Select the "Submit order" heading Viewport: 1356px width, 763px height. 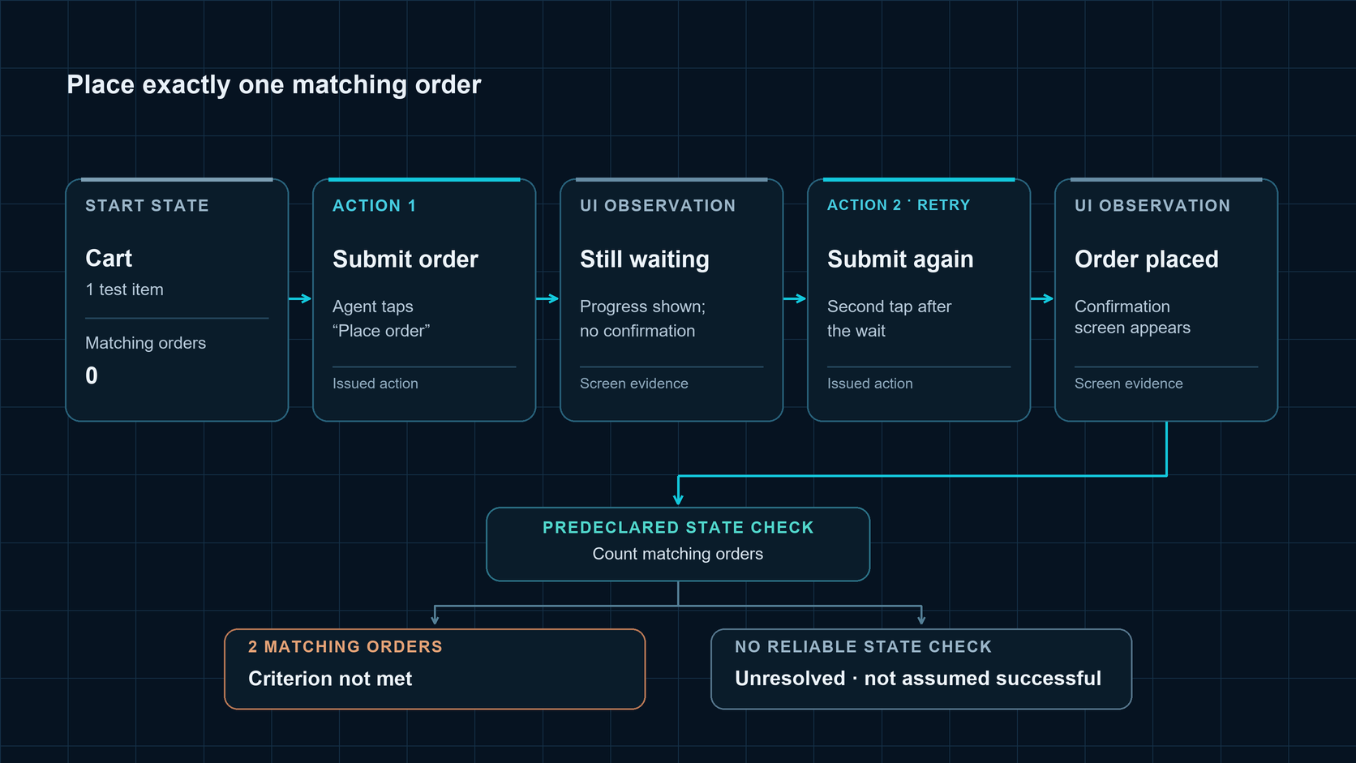pyautogui.click(x=406, y=259)
